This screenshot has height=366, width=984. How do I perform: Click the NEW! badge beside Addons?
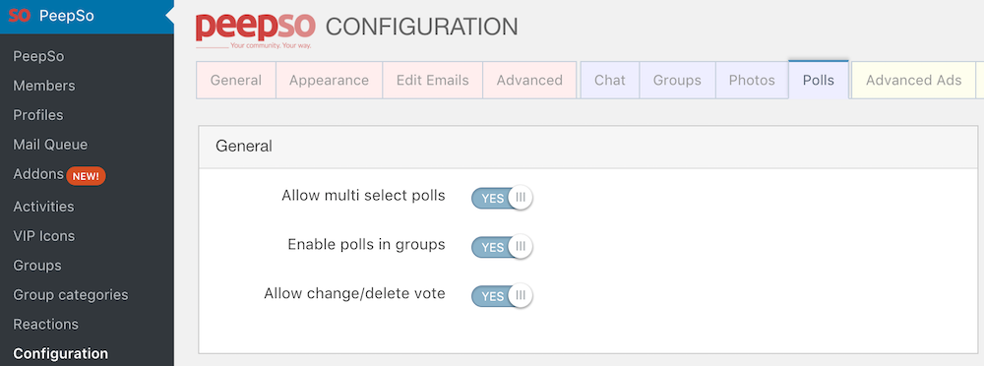tap(86, 176)
